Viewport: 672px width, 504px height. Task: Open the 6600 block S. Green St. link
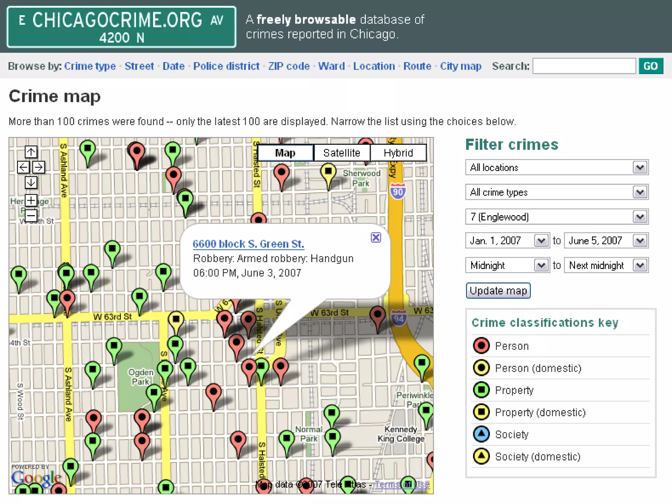(248, 244)
